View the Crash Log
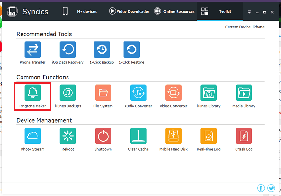Viewport: 281px width, 196px height. click(x=244, y=136)
